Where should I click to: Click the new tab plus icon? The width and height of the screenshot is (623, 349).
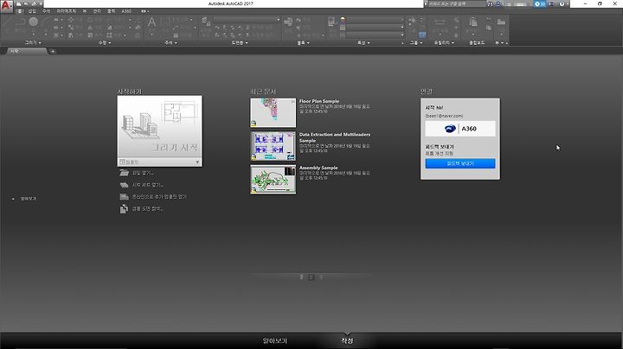(x=53, y=51)
